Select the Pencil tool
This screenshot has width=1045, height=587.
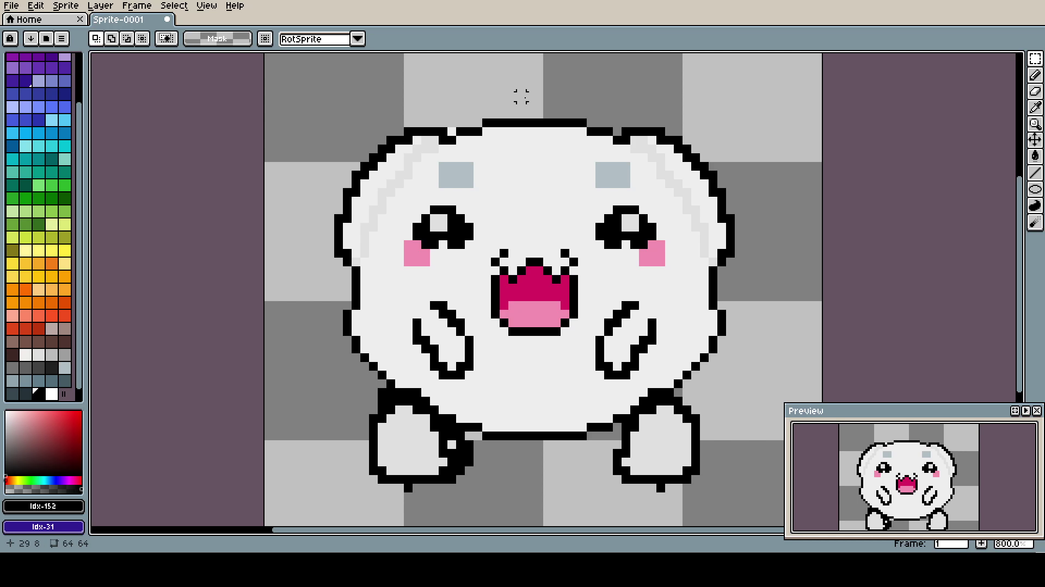click(1035, 75)
